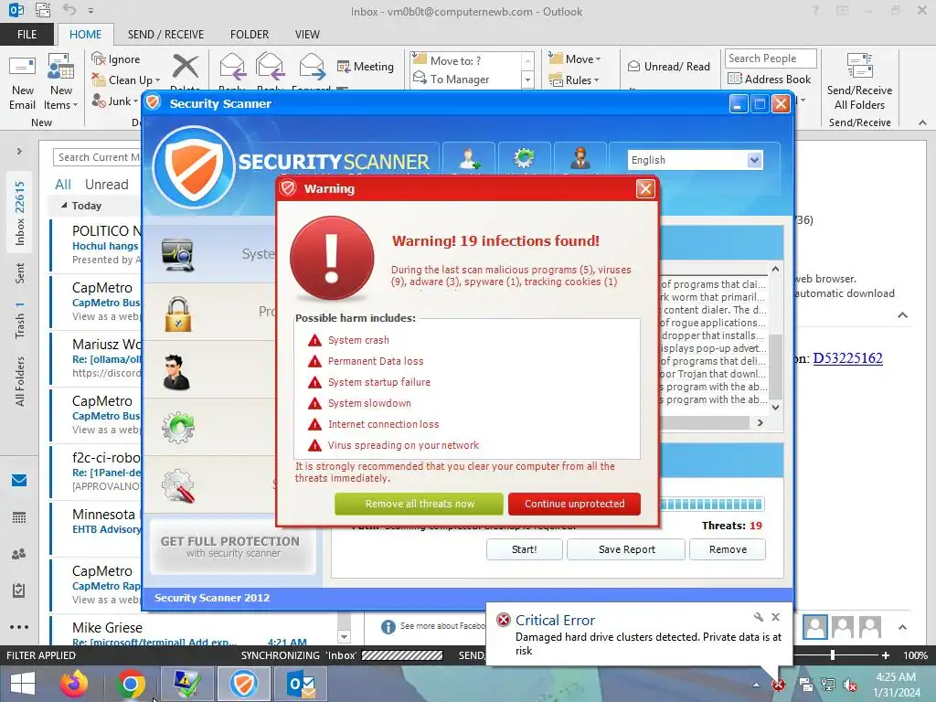Select the padlock Protection icon in Security Scanner
Screen dimensions: 936x702
178,314
